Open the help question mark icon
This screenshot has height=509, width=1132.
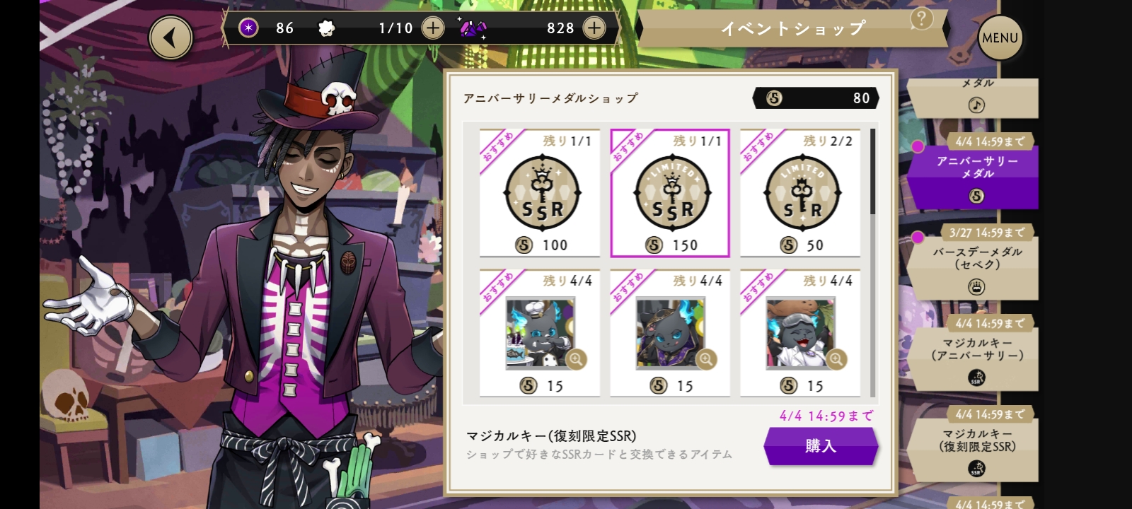[921, 18]
